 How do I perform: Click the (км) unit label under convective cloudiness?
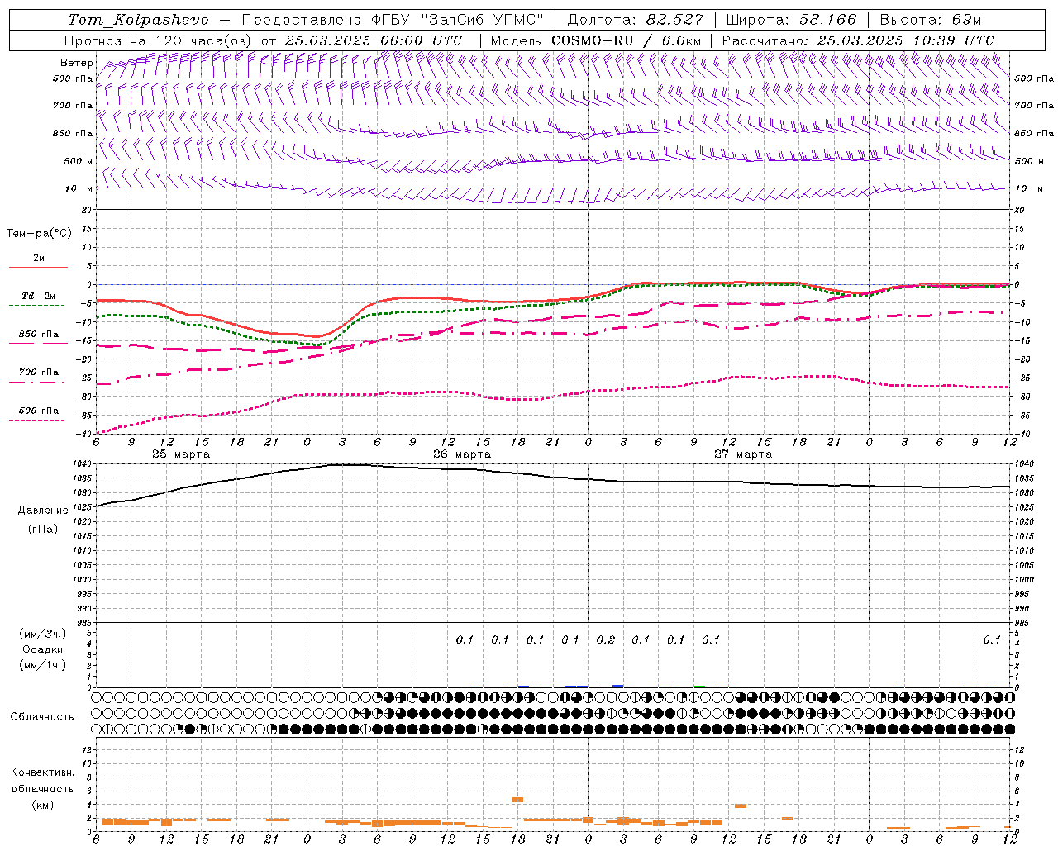pyautogui.click(x=42, y=805)
